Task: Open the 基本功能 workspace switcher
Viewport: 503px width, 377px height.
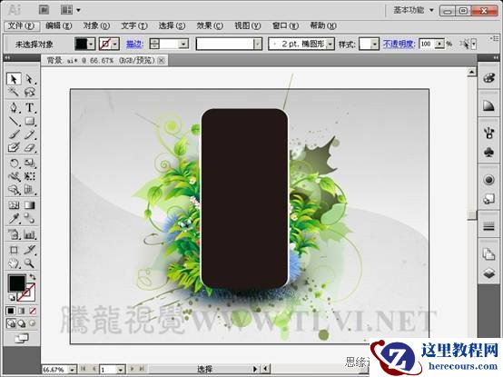Action: [x=413, y=10]
